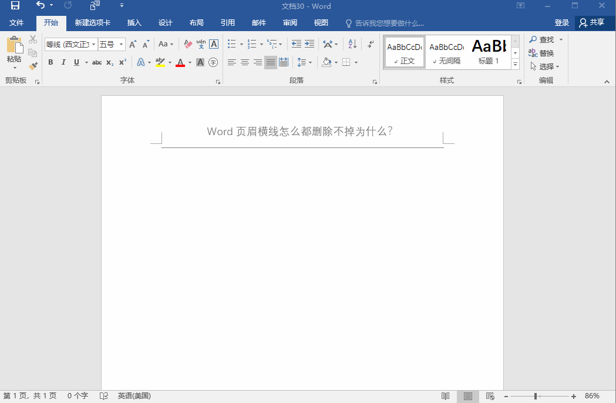This screenshot has height=403, width=616.
Task: Show or hide paragraph marks
Action: pyautogui.click(x=371, y=44)
